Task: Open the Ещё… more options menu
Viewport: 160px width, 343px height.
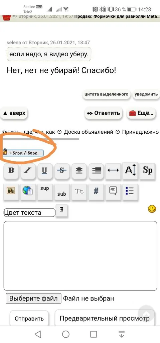Action: [141, 113]
